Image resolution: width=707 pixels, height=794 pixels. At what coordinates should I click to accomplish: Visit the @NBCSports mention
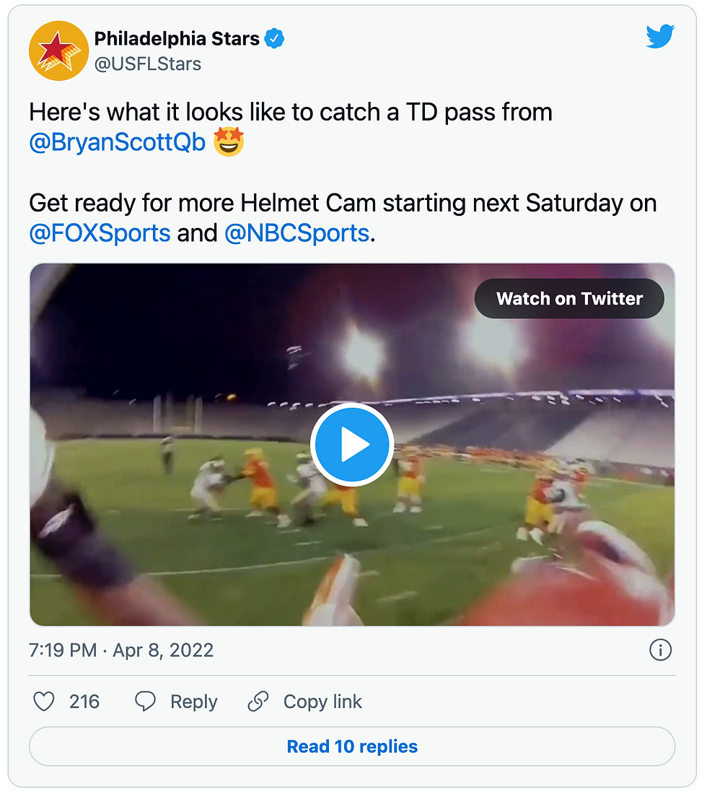click(297, 233)
